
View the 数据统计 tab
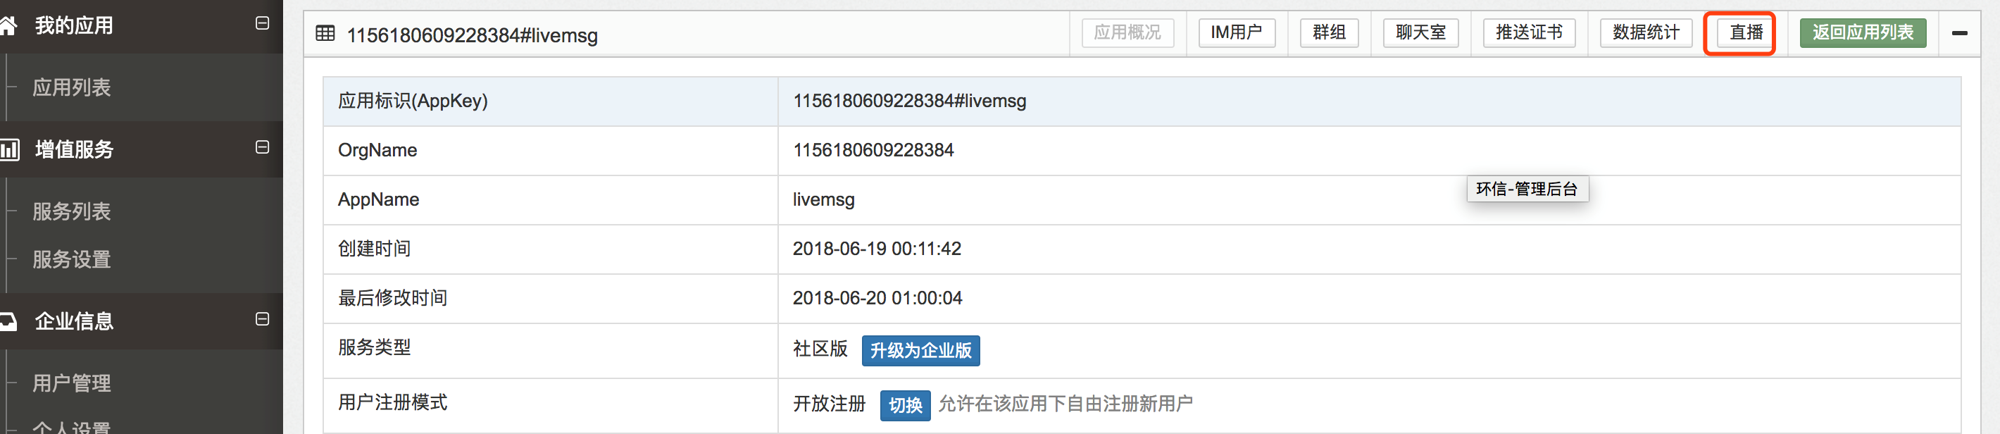coord(1645,32)
